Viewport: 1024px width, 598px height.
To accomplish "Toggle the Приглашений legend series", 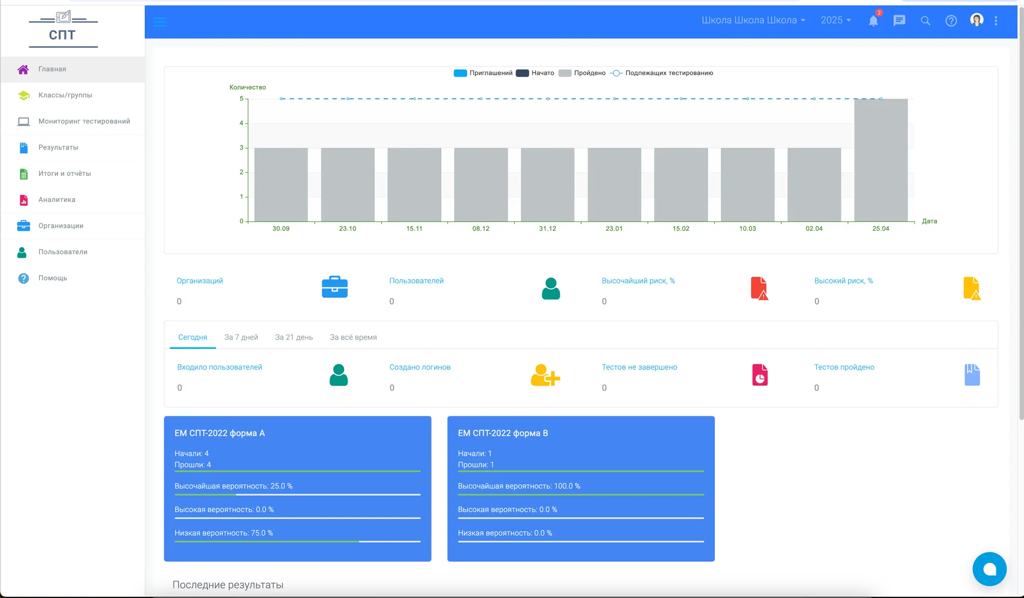I will tap(483, 73).
